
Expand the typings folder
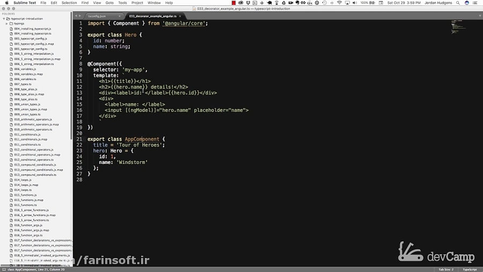coord(7,24)
